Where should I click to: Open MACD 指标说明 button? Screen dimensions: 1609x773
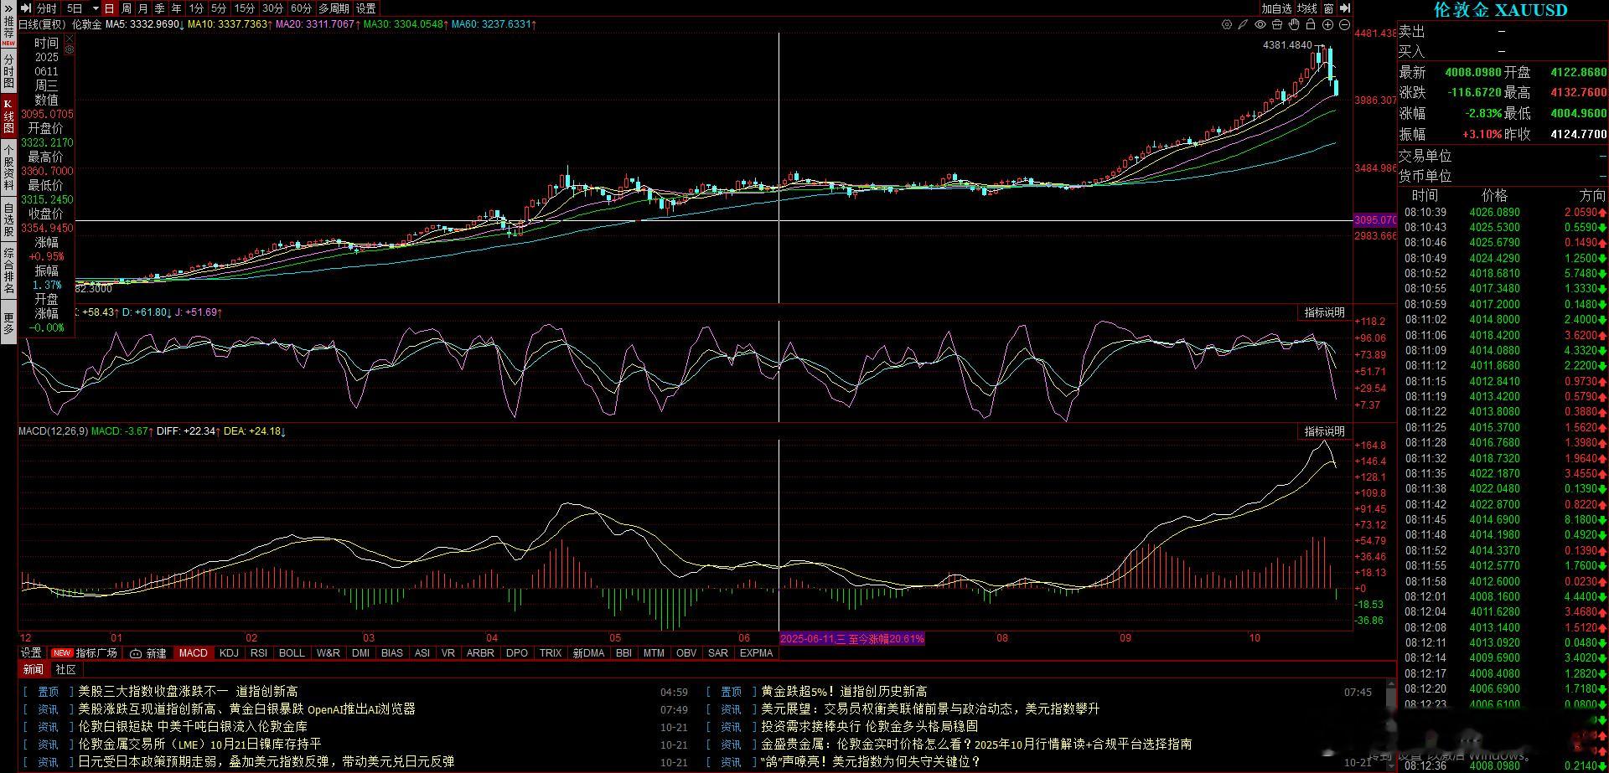(1324, 431)
